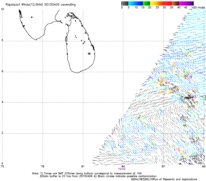The width and height of the screenshot is (206, 181).
Task: Click the gray 0-5 knots legend swatch
Action: [x=125, y=3]
